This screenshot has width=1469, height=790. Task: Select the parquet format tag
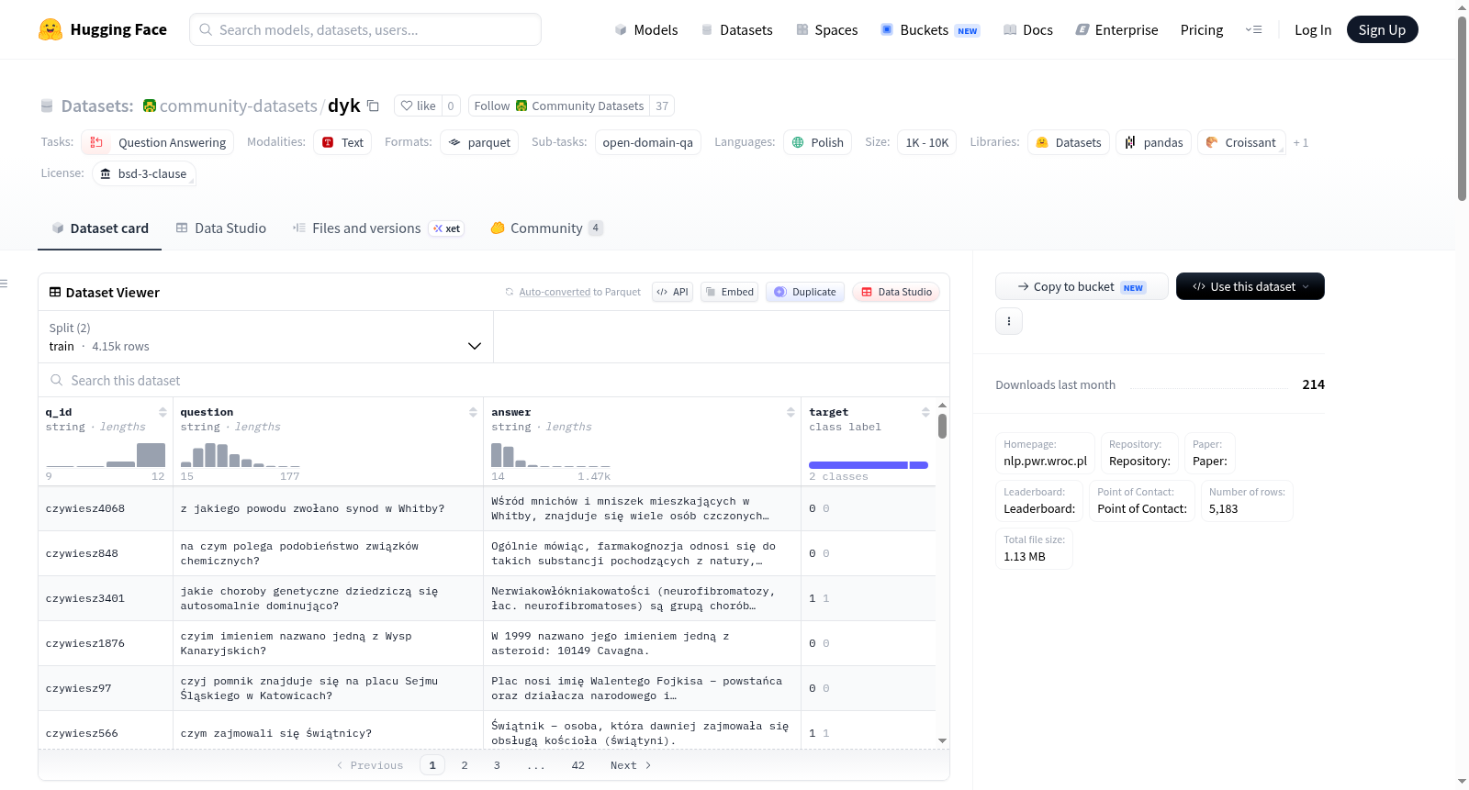[x=479, y=142]
